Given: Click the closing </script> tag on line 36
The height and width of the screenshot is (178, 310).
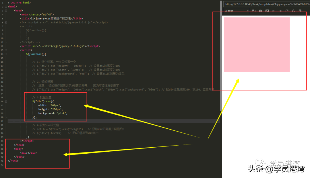Looking at the screenshot, I should click(x=27, y=141).
